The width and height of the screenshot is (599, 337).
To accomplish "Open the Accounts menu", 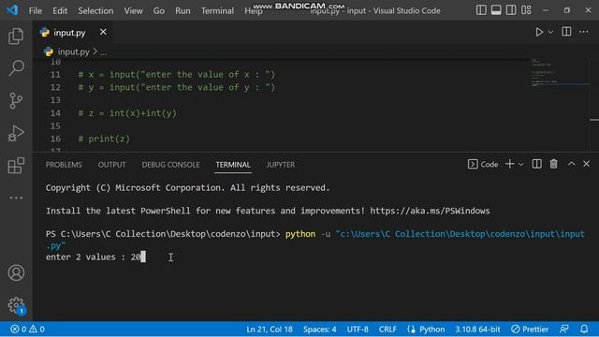I will (x=16, y=272).
